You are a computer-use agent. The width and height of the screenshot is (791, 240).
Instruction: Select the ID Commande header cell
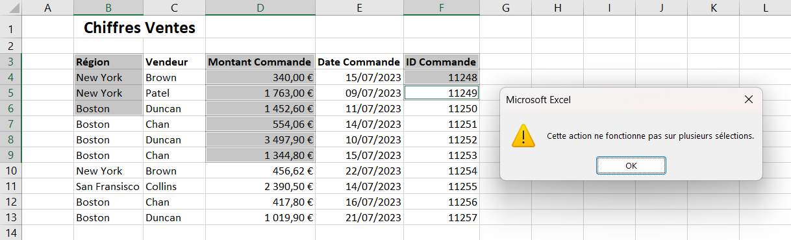(x=442, y=62)
